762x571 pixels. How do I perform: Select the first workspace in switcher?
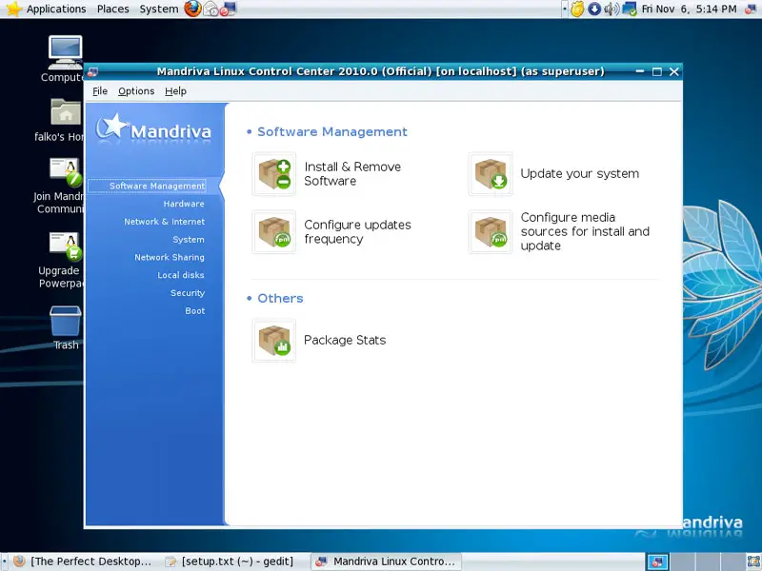point(657,561)
